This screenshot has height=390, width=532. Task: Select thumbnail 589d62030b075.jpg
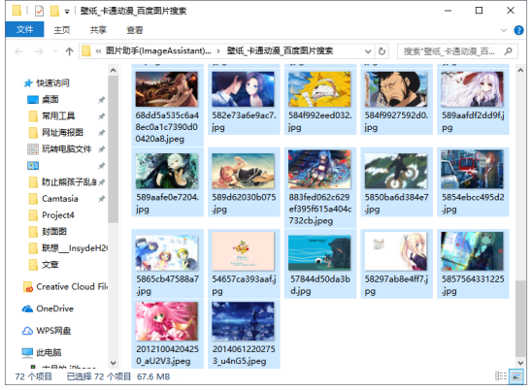243,171
